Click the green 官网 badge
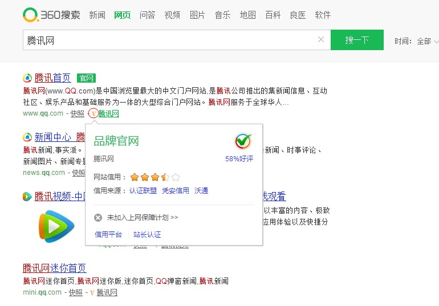Screen dimensions: 439x306 pyautogui.click(x=86, y=78)
